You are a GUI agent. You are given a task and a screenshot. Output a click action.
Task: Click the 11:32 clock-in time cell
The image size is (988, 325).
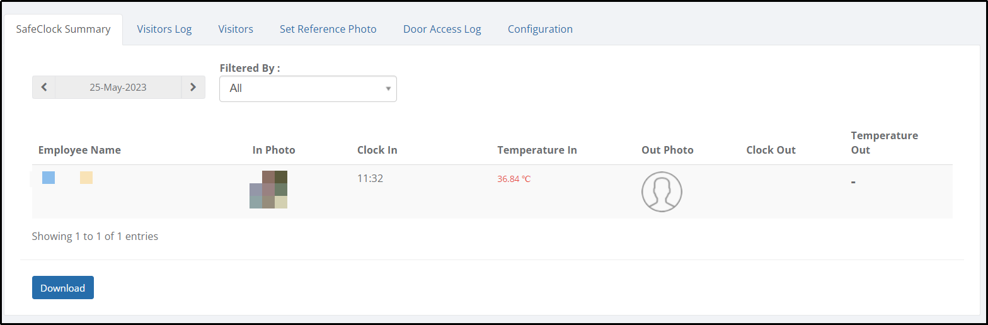[370, 178]
